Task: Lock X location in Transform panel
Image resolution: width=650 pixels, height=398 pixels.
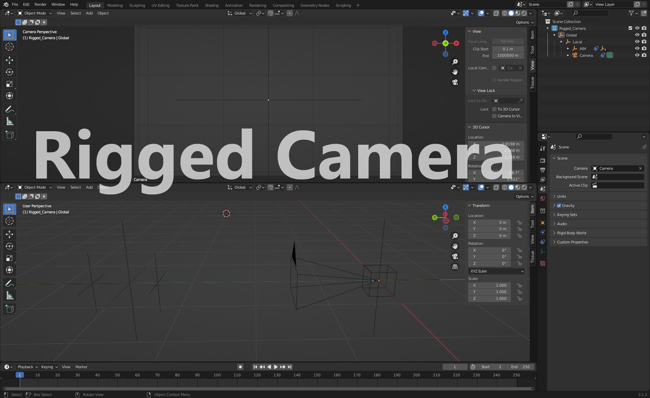Action: (x=519, y=223)
